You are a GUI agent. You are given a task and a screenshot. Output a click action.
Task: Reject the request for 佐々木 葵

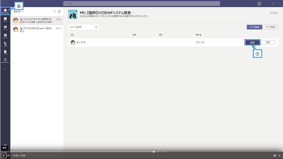coord(268,42)
